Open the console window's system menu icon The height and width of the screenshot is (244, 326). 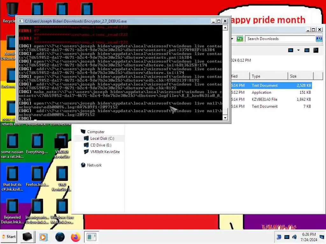point(21,21)
